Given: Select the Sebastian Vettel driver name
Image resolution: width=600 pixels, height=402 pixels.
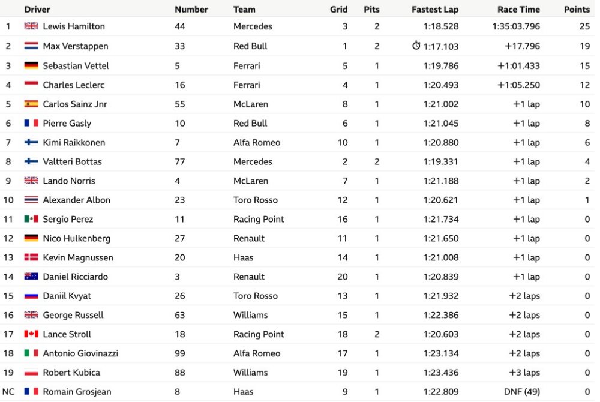Looking at the screenshot, I should coord(76,65).
